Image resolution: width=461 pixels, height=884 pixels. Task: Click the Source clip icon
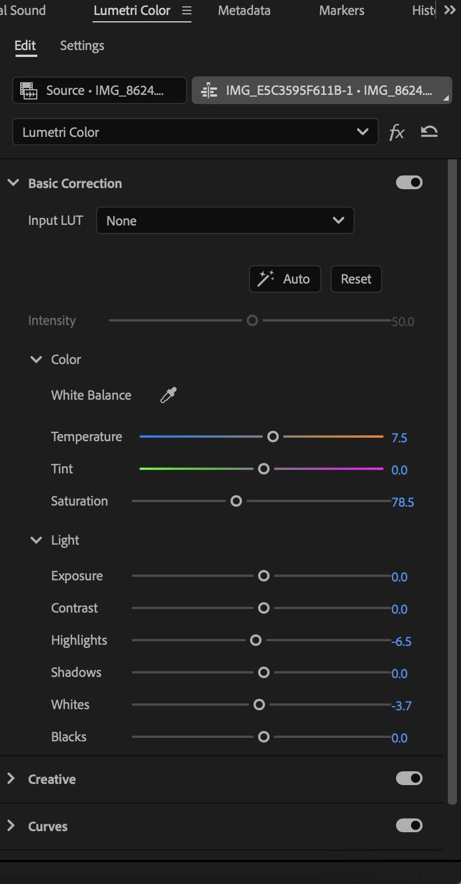pos(29,90)
